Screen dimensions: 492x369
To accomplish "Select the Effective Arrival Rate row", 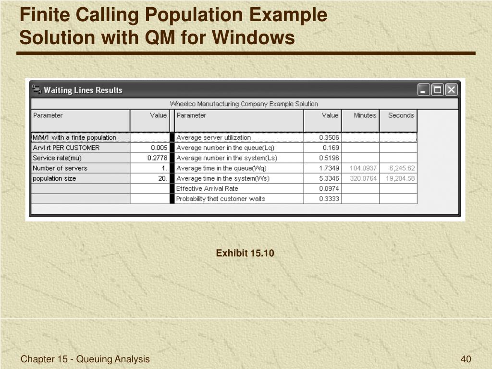I will click(x=239, y=188).
